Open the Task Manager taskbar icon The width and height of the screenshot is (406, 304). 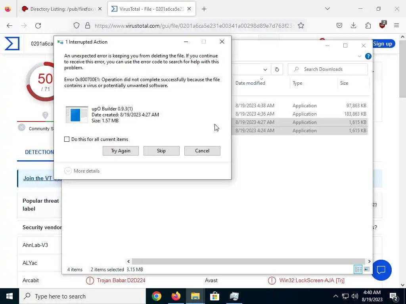click(x=234, y=296)
